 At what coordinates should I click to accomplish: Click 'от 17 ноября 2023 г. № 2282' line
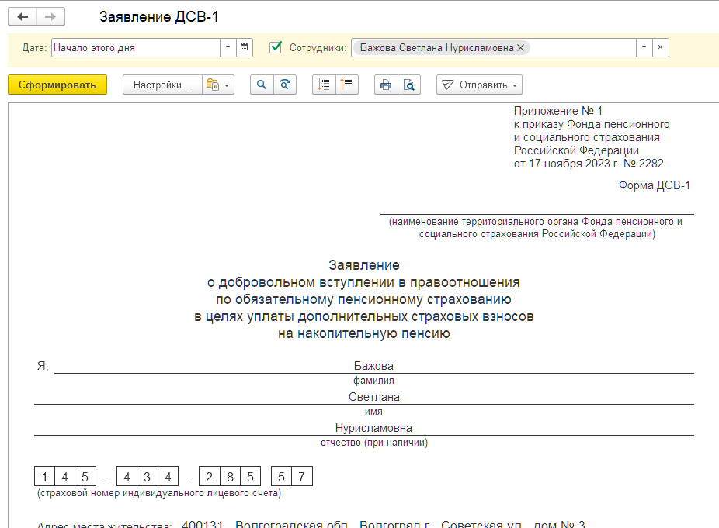point(589,164)
